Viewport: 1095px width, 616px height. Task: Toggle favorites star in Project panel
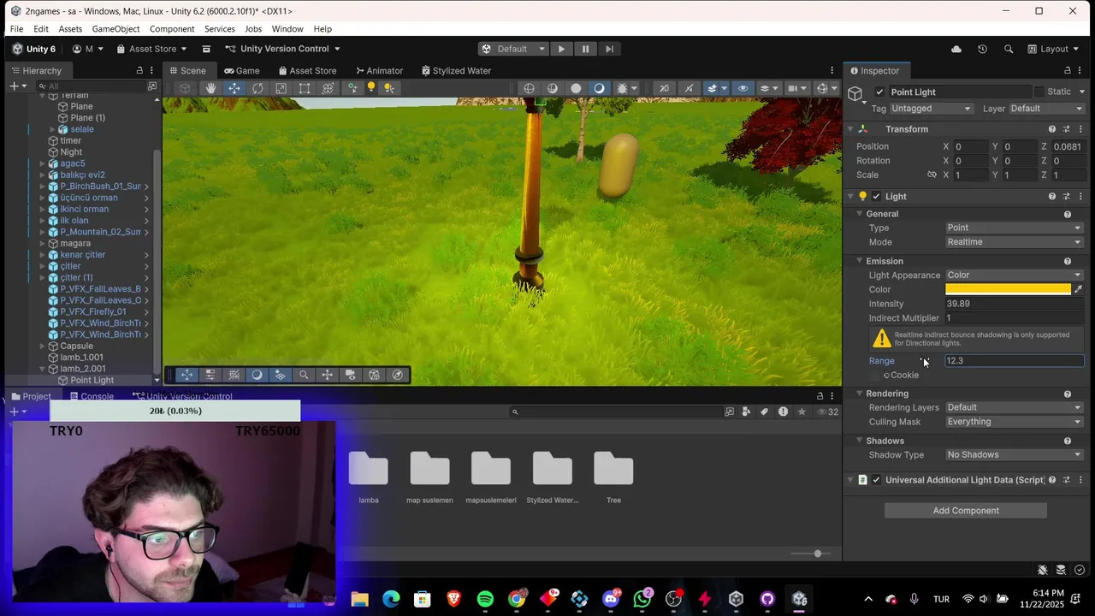(802, 412)
